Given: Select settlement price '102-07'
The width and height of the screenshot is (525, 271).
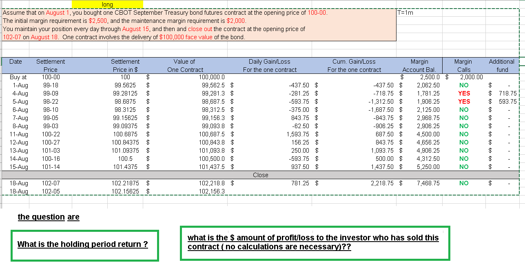Looking at the screenshot, I should [51, 183].
